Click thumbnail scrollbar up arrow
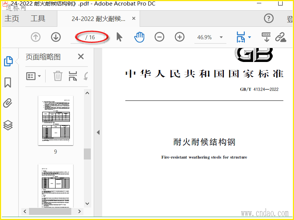The image size is (294, 220). pyautogui.click(x=87, y=93)
